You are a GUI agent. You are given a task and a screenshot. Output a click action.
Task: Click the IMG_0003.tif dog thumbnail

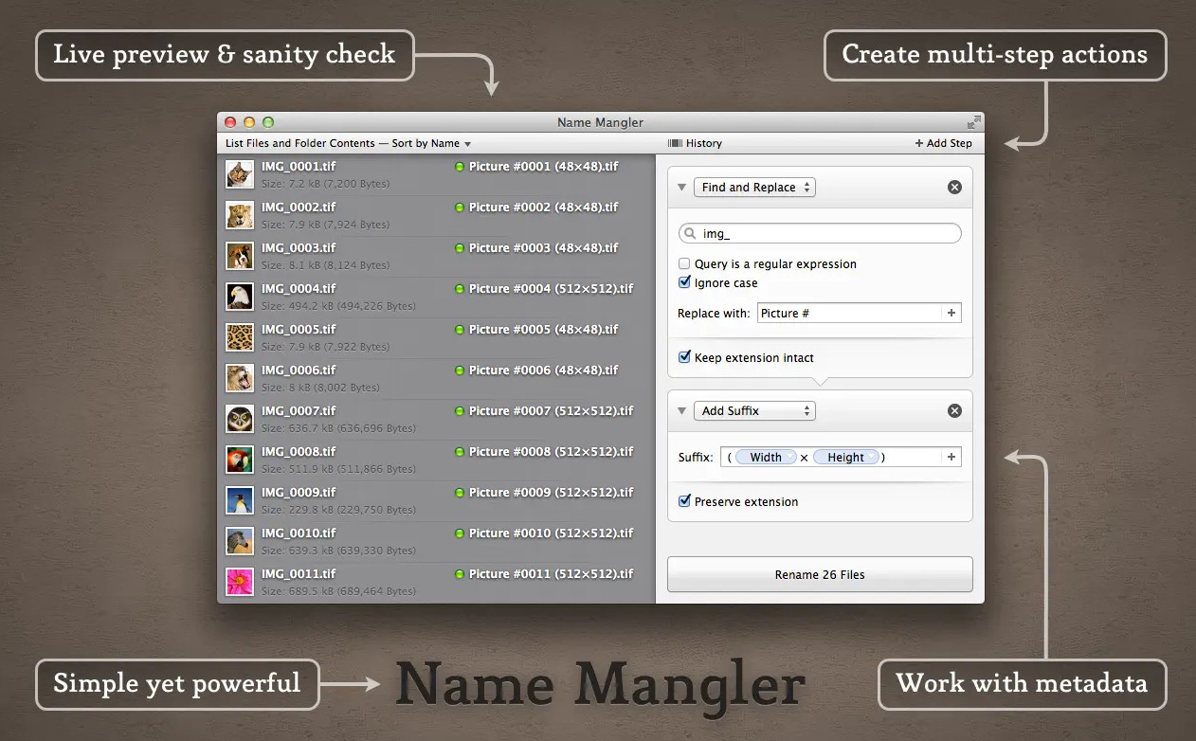(239, 256)
